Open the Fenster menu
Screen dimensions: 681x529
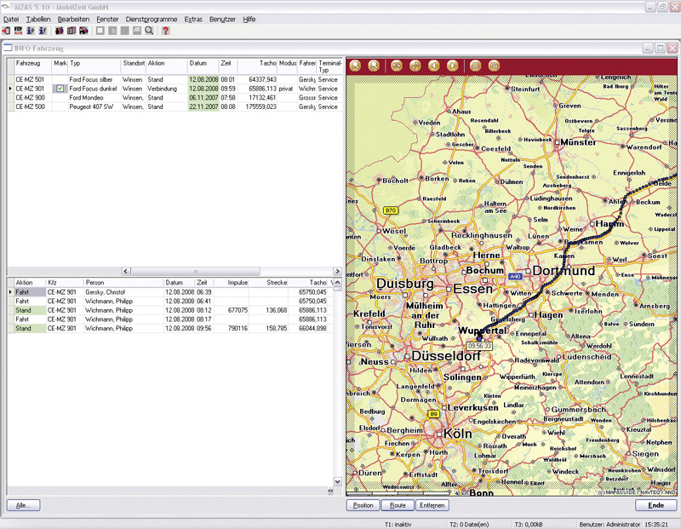pyautogui.click(x=107, y=19)
